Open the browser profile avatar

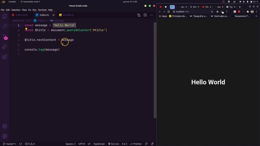pos(252,12)
